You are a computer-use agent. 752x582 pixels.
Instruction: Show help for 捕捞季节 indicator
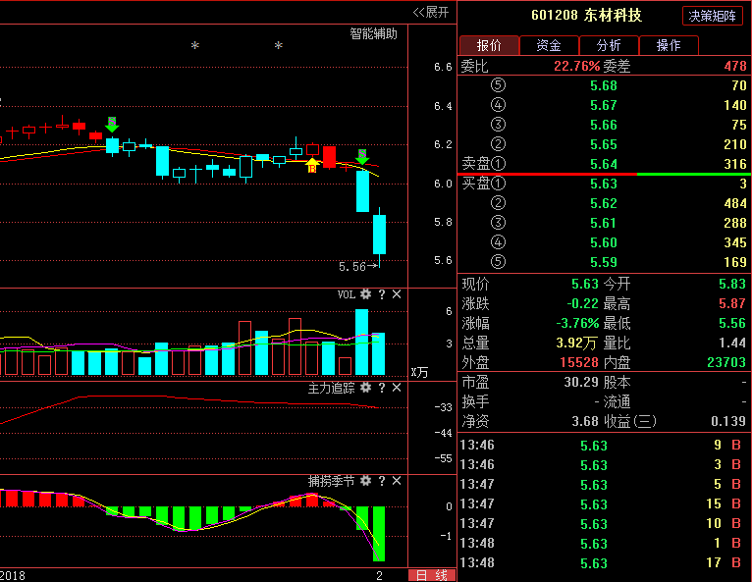point(381,481)
